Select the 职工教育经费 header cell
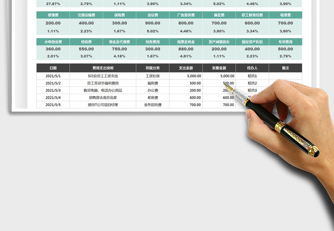 [x=252, y=15]
